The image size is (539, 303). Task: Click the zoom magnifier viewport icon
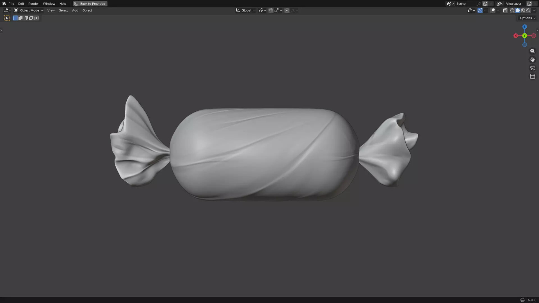532,51
